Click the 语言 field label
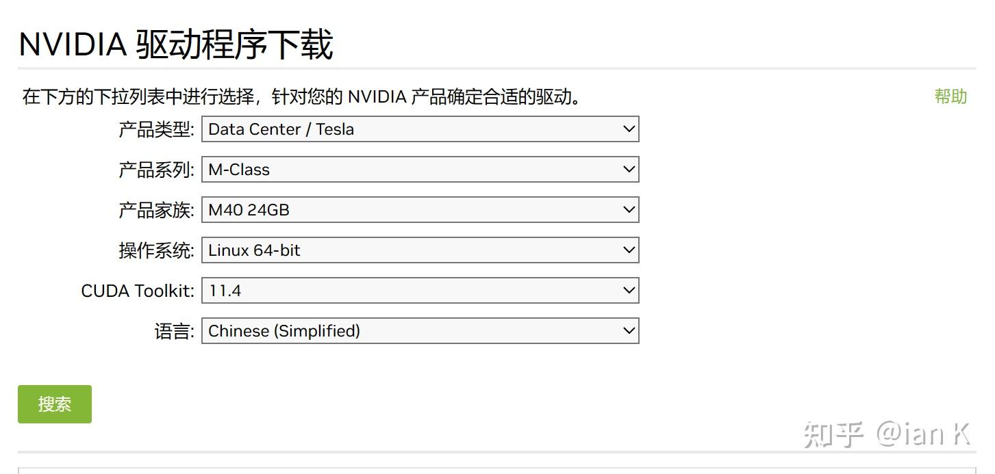 coord(174,332)
